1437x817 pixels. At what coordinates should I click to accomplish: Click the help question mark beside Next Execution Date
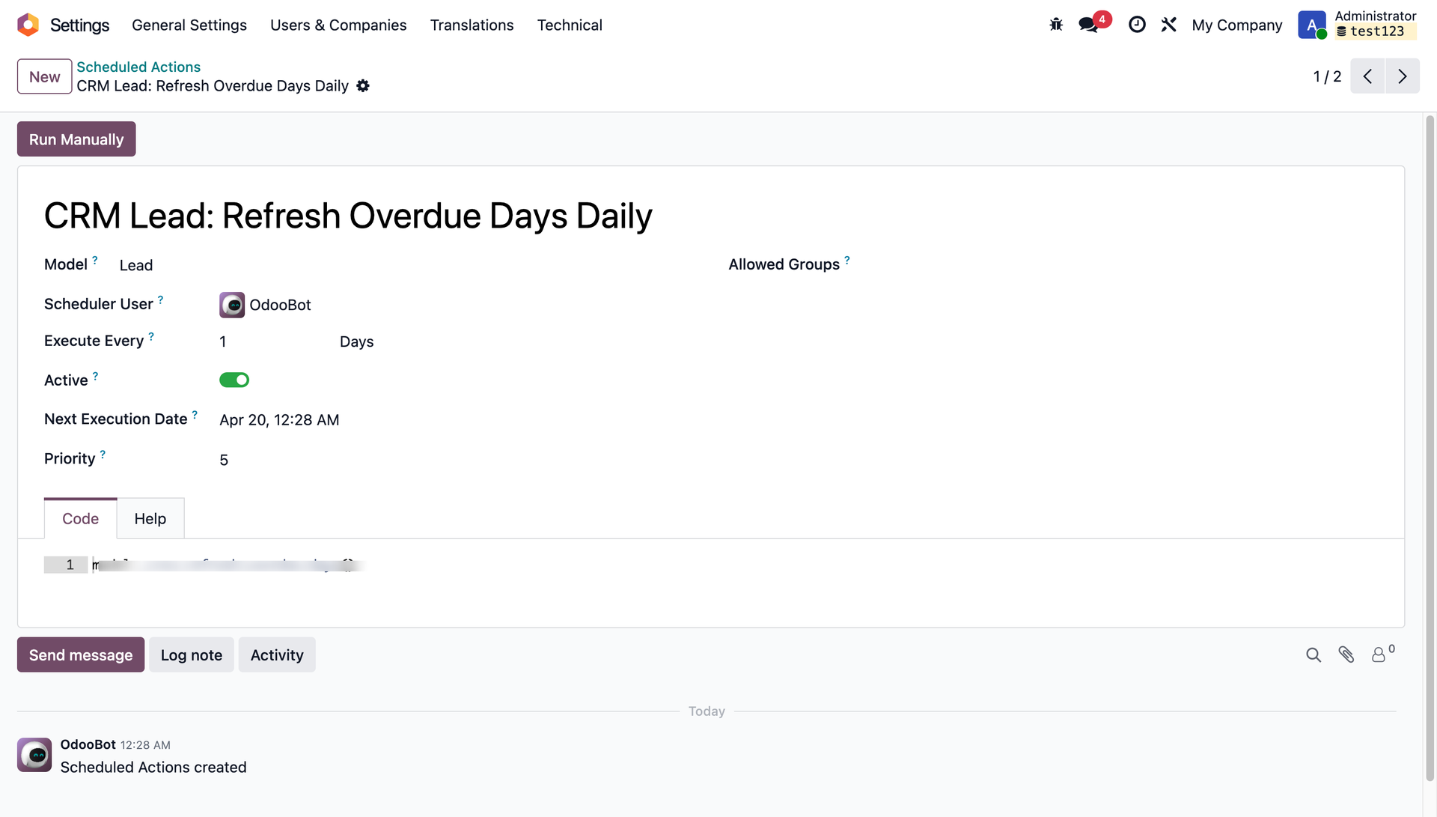coord(195,415)
